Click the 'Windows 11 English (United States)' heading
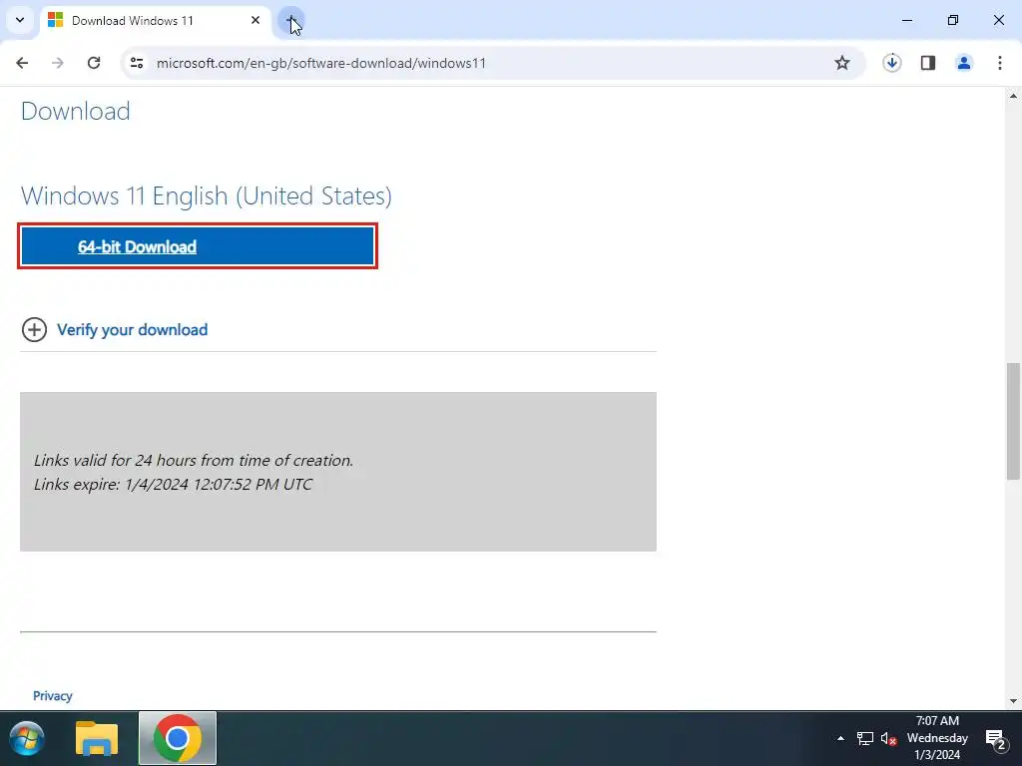This screenshot has width=1022, height=766. click(206, 195)
